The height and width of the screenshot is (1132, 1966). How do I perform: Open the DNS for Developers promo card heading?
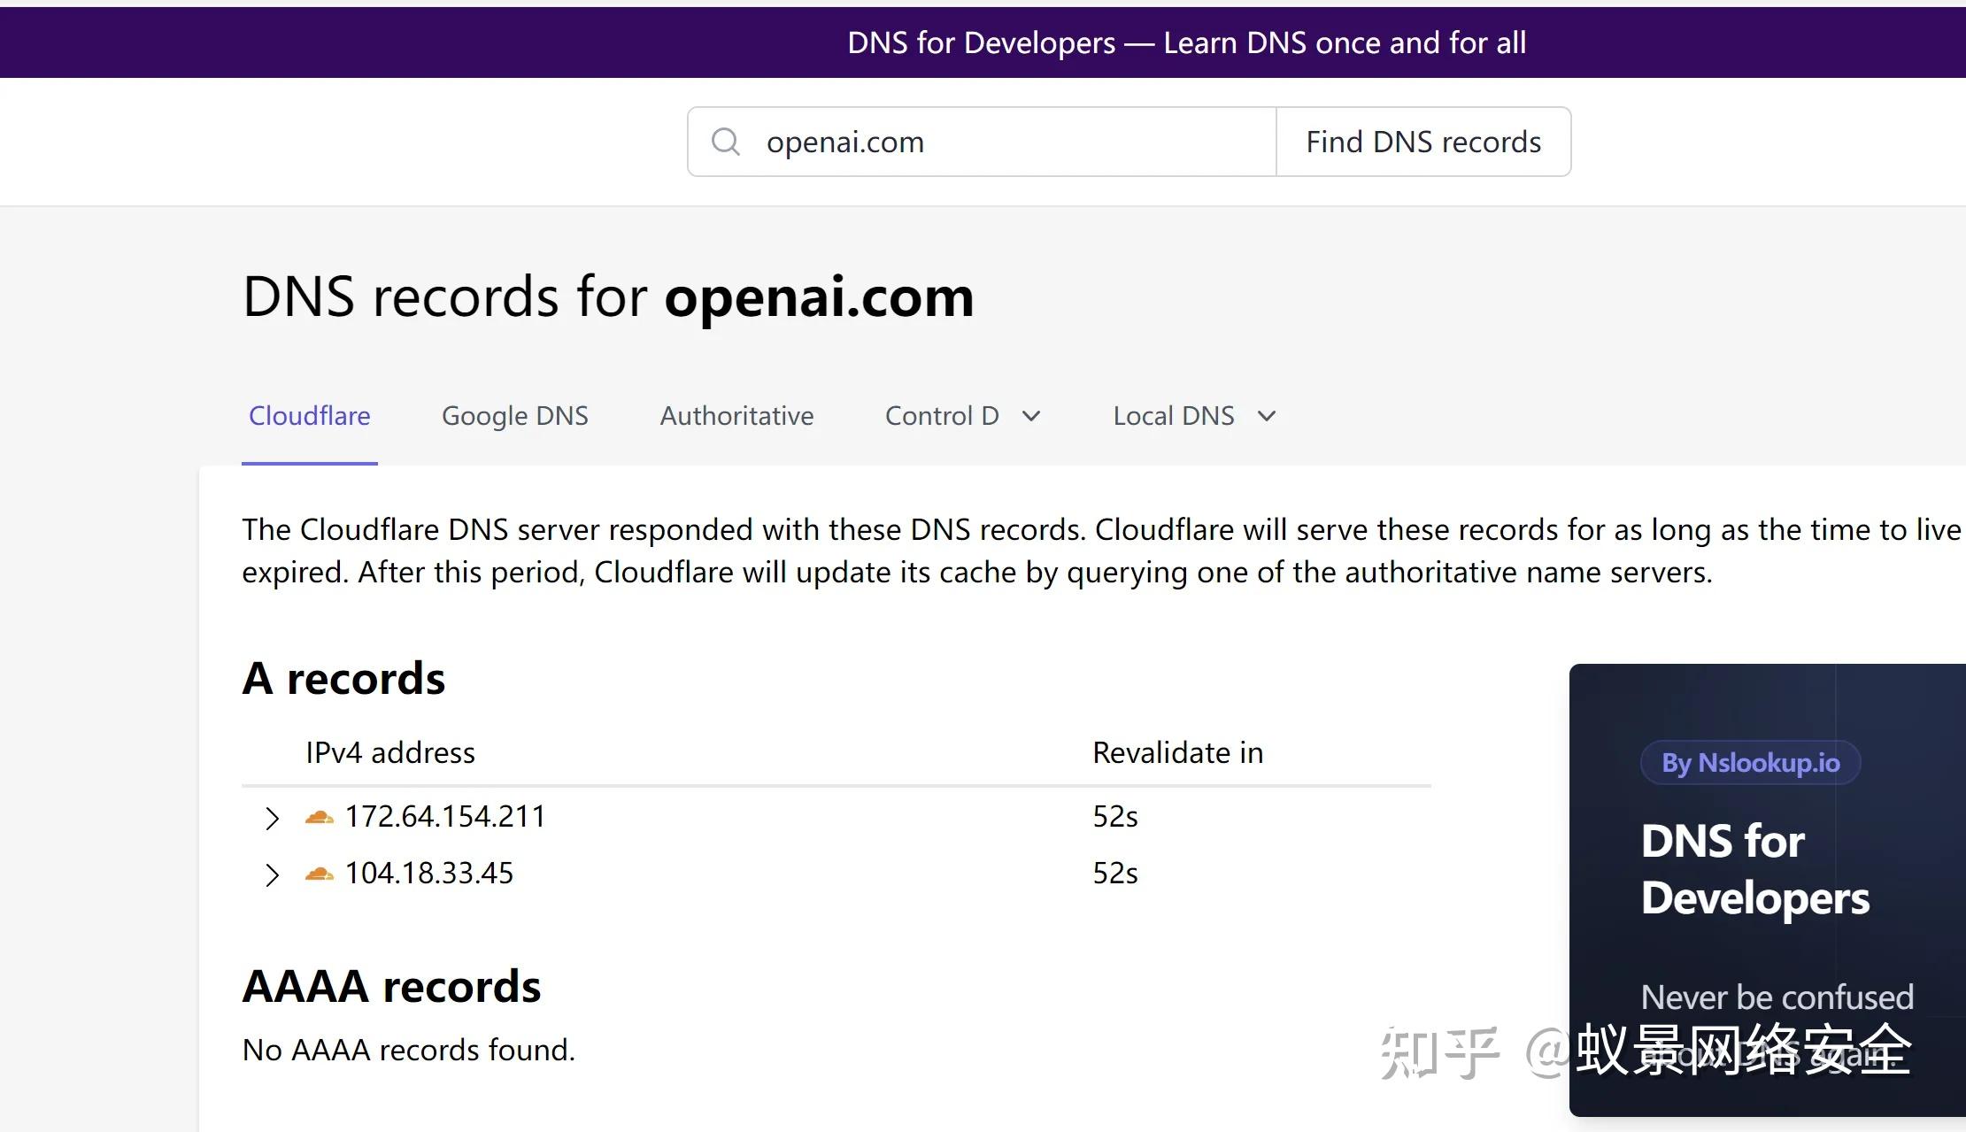[1755, 869]
